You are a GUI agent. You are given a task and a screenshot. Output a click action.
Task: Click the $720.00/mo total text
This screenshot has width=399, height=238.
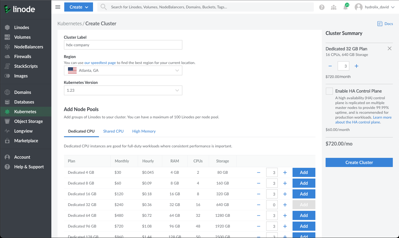(339, 144)
